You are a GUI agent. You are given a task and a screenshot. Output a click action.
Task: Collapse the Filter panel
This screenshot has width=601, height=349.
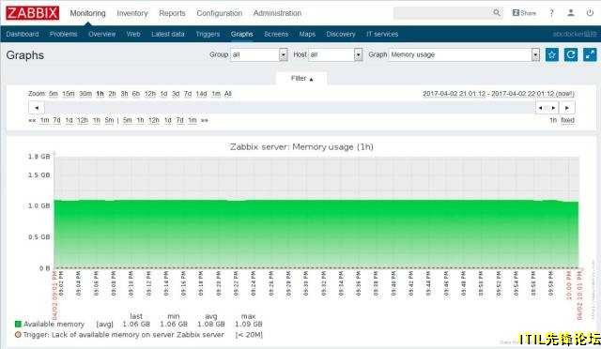click(x=301, y=78)
